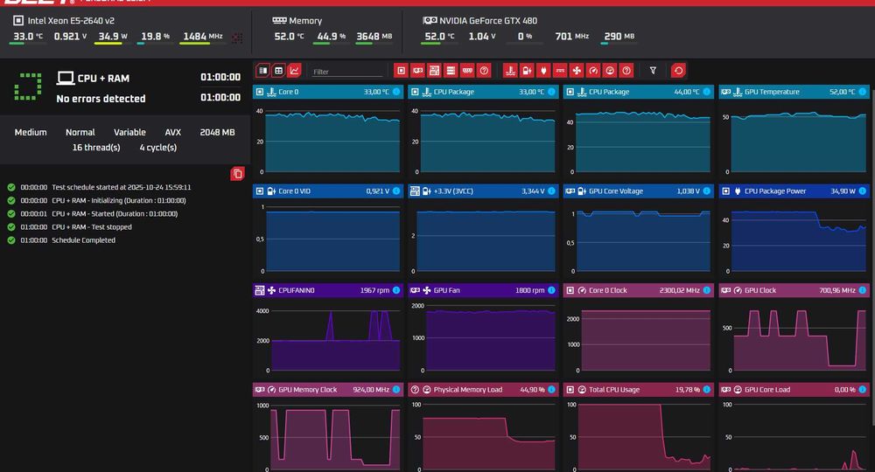Select the GPU Clock graph
This screenshot has height=472, width=875.
(794, 329)
